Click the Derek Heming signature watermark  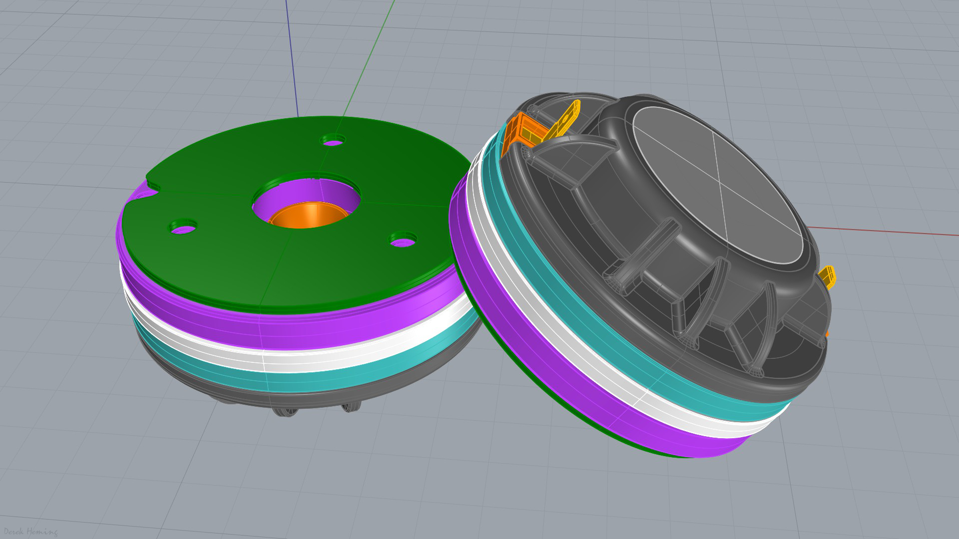pos(30,532)
